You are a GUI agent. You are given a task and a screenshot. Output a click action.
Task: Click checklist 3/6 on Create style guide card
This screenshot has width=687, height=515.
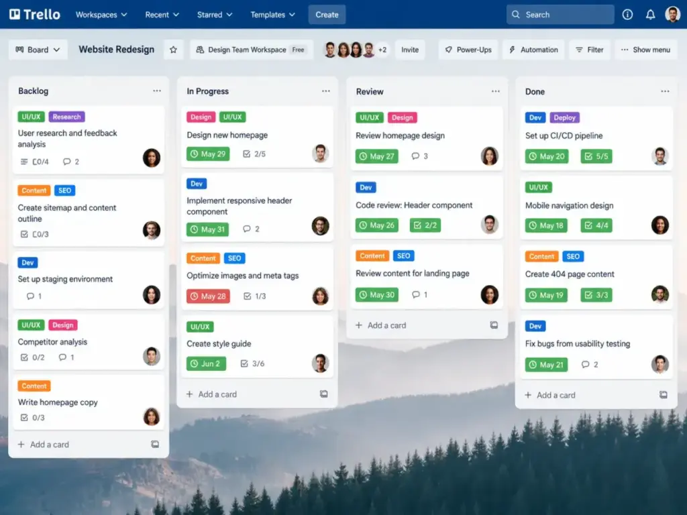pos(253,363)
